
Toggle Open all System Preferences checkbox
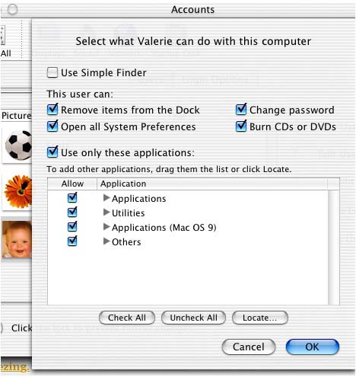[x=52, y=126]
